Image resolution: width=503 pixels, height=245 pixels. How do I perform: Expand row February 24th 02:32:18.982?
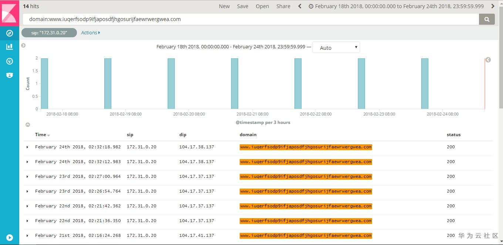click(27, 147)
